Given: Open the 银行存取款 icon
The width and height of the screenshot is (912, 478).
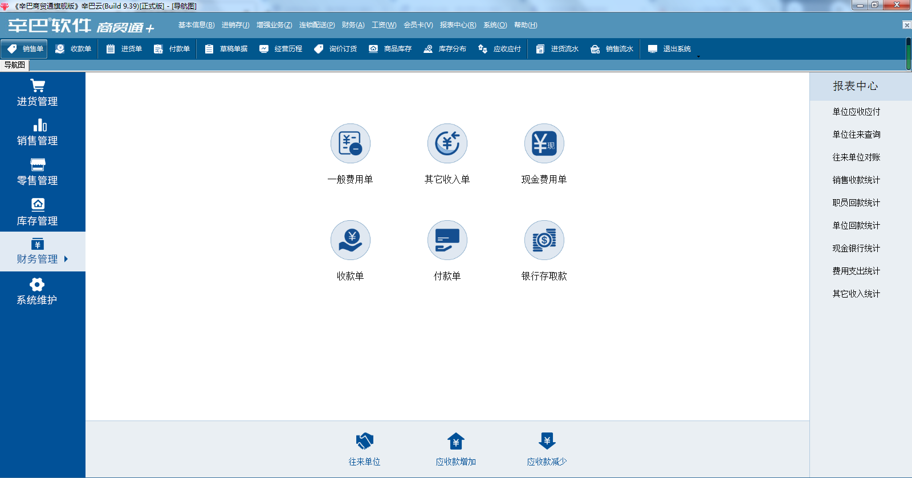Looking at the screenshot, I should pyautogui.click(x=544, y=240).
